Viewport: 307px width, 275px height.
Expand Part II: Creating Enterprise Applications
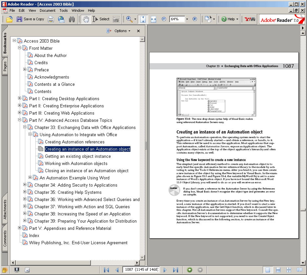(x=19, y=105)
